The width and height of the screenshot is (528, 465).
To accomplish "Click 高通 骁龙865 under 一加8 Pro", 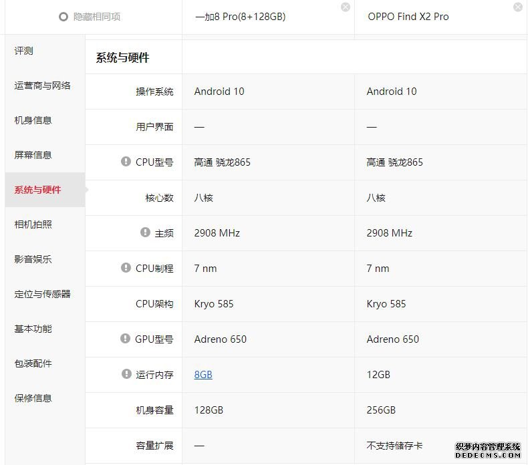I will pos(223,162).
